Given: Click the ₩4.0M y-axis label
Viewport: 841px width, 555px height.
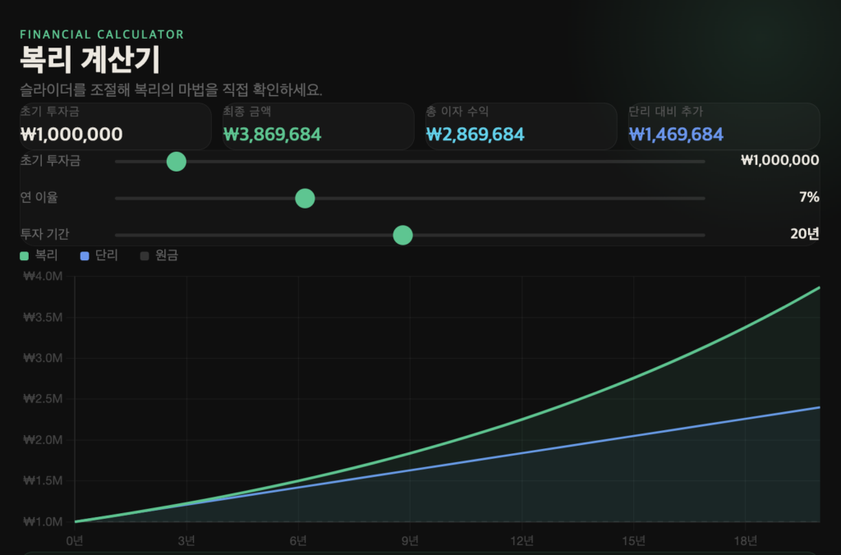Looking at the screenshot, I should tap(43, 277).
